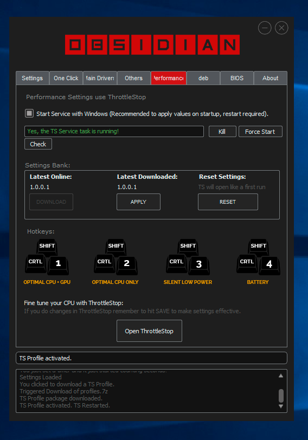This screenshot has width=308, height=440.
Task: Click APPLY for latest downloaded profile
Action: point(138,202)
